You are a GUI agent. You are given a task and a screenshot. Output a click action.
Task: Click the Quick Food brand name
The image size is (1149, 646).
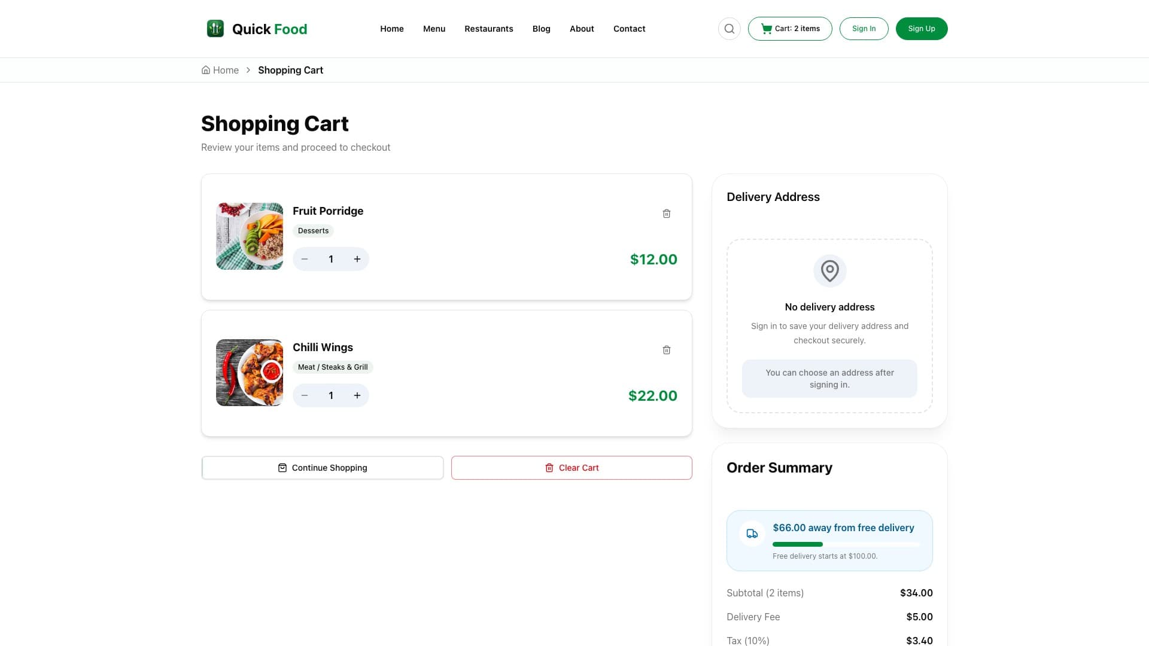tap(269, 29)
